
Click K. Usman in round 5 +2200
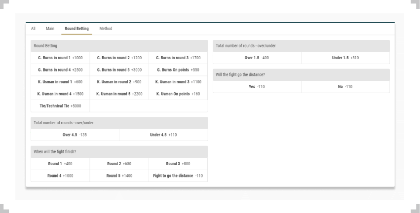(119, 94)
